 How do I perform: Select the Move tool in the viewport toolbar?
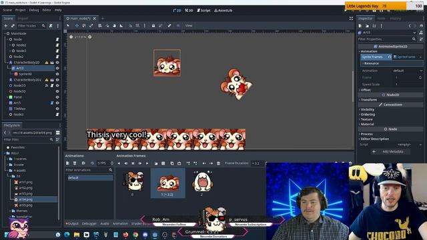point(77,25)
